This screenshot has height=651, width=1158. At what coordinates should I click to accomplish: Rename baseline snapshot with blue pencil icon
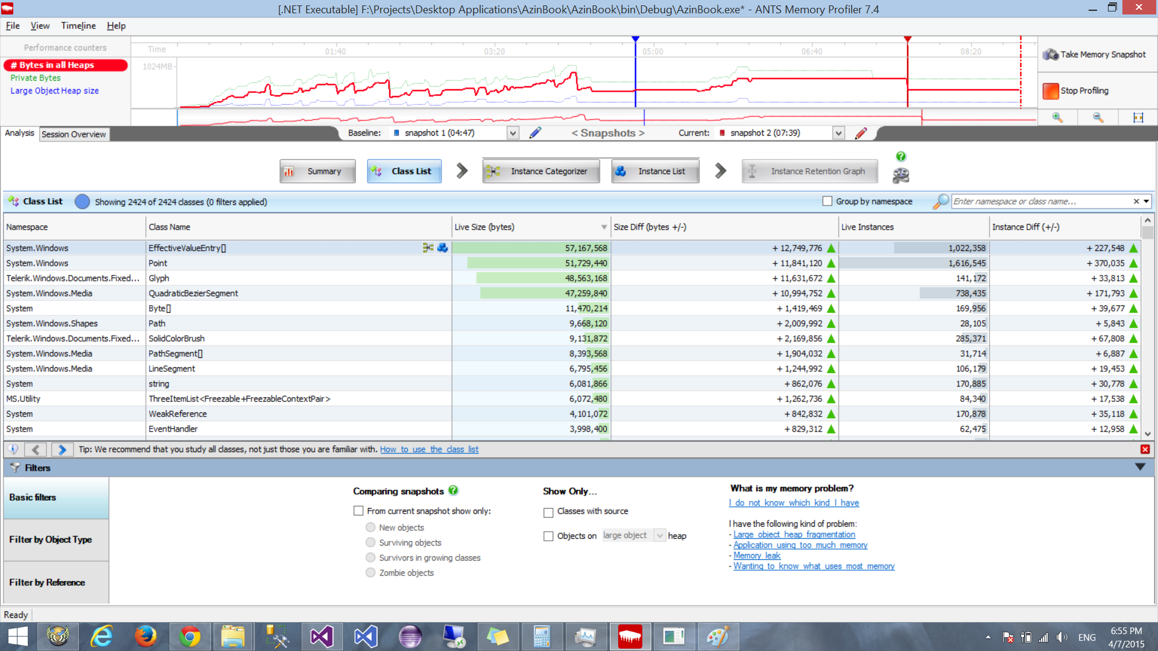(535, 133)
